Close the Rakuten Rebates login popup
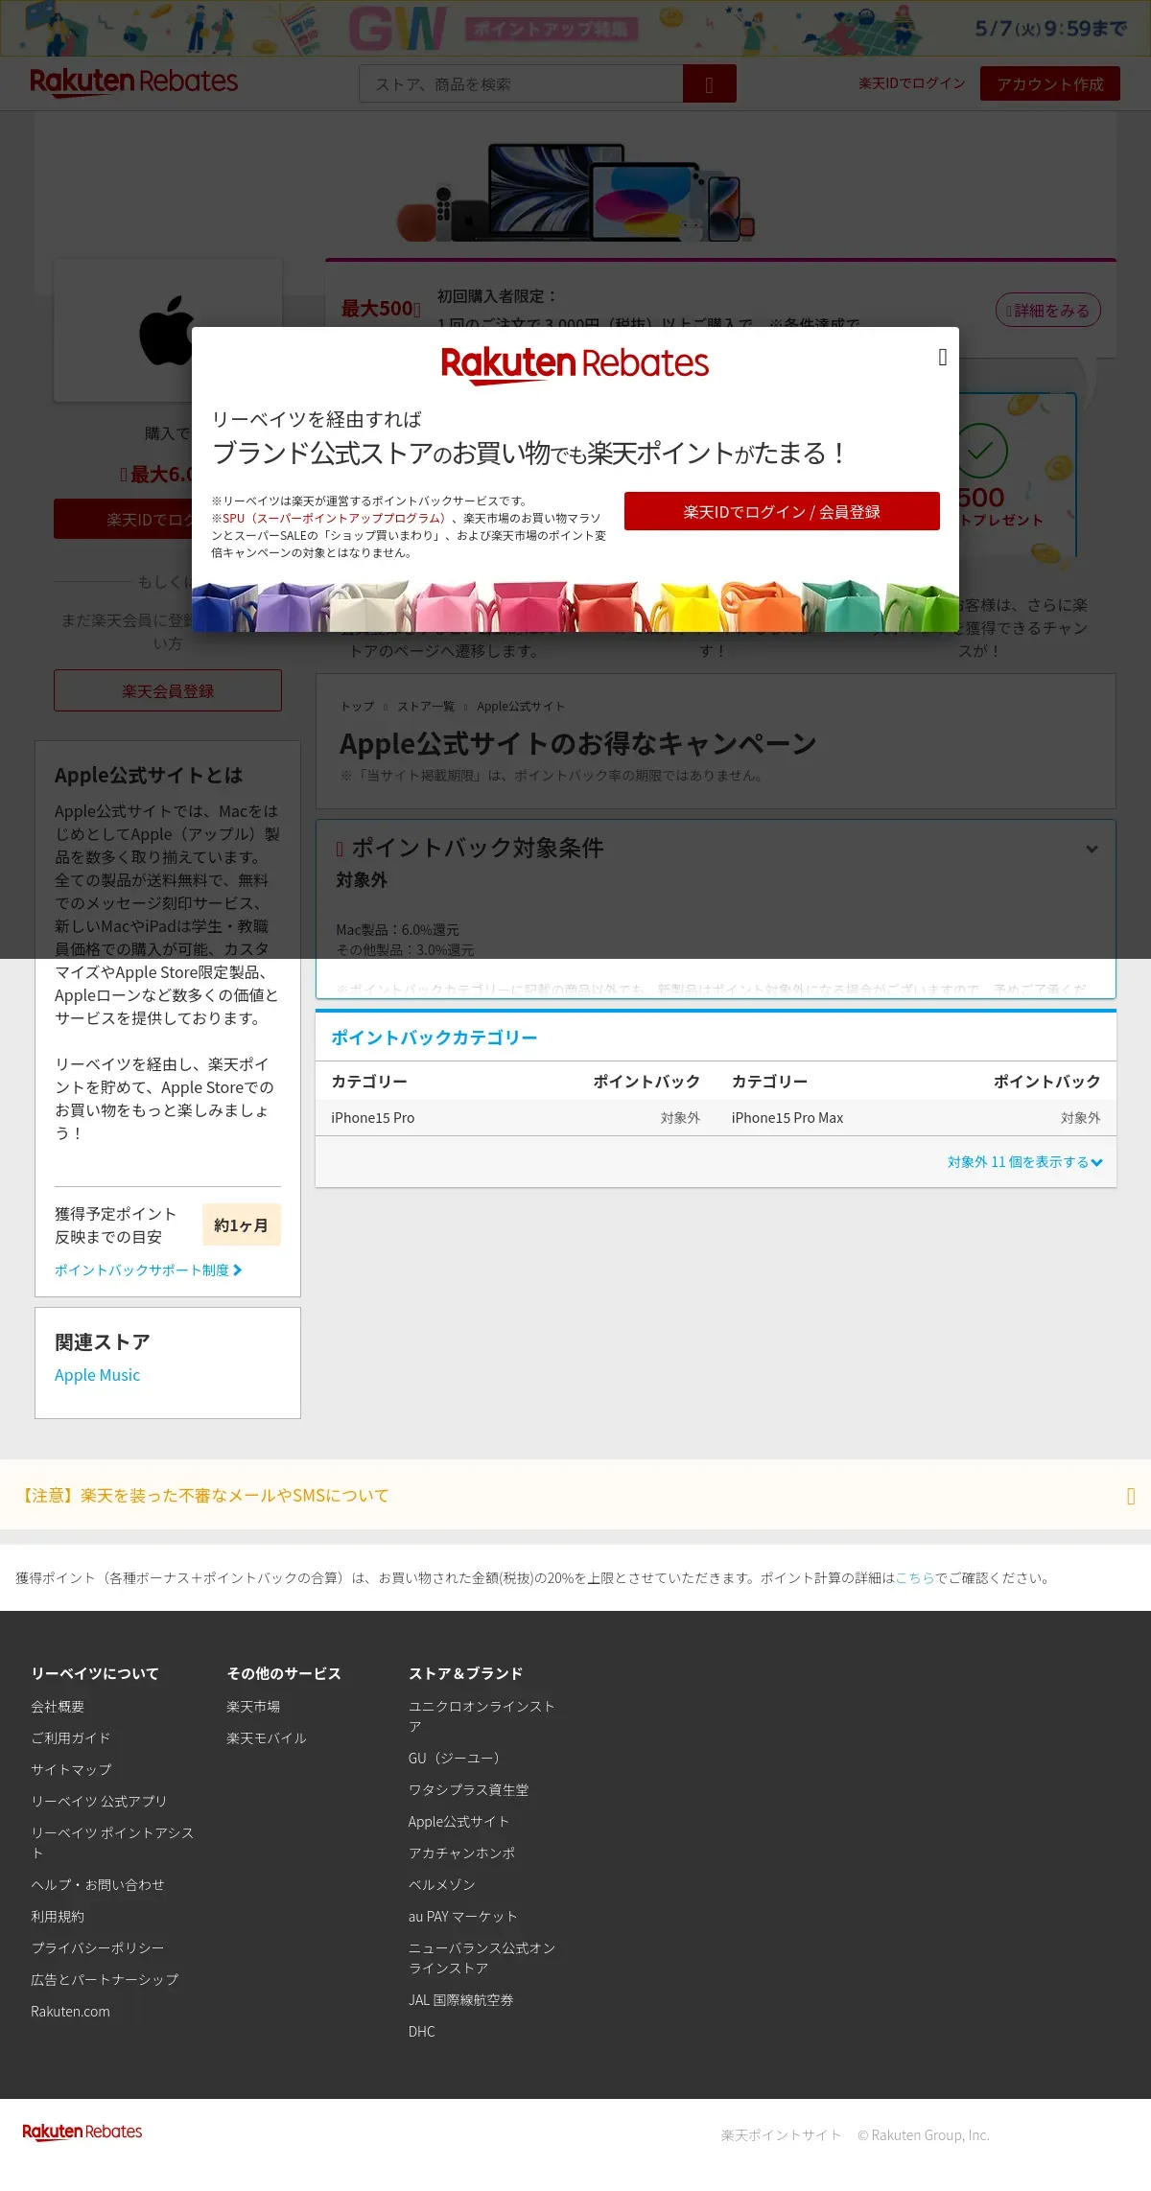Image resolution: width=1151 pixels, height=2191 pixels. (943, 357)
